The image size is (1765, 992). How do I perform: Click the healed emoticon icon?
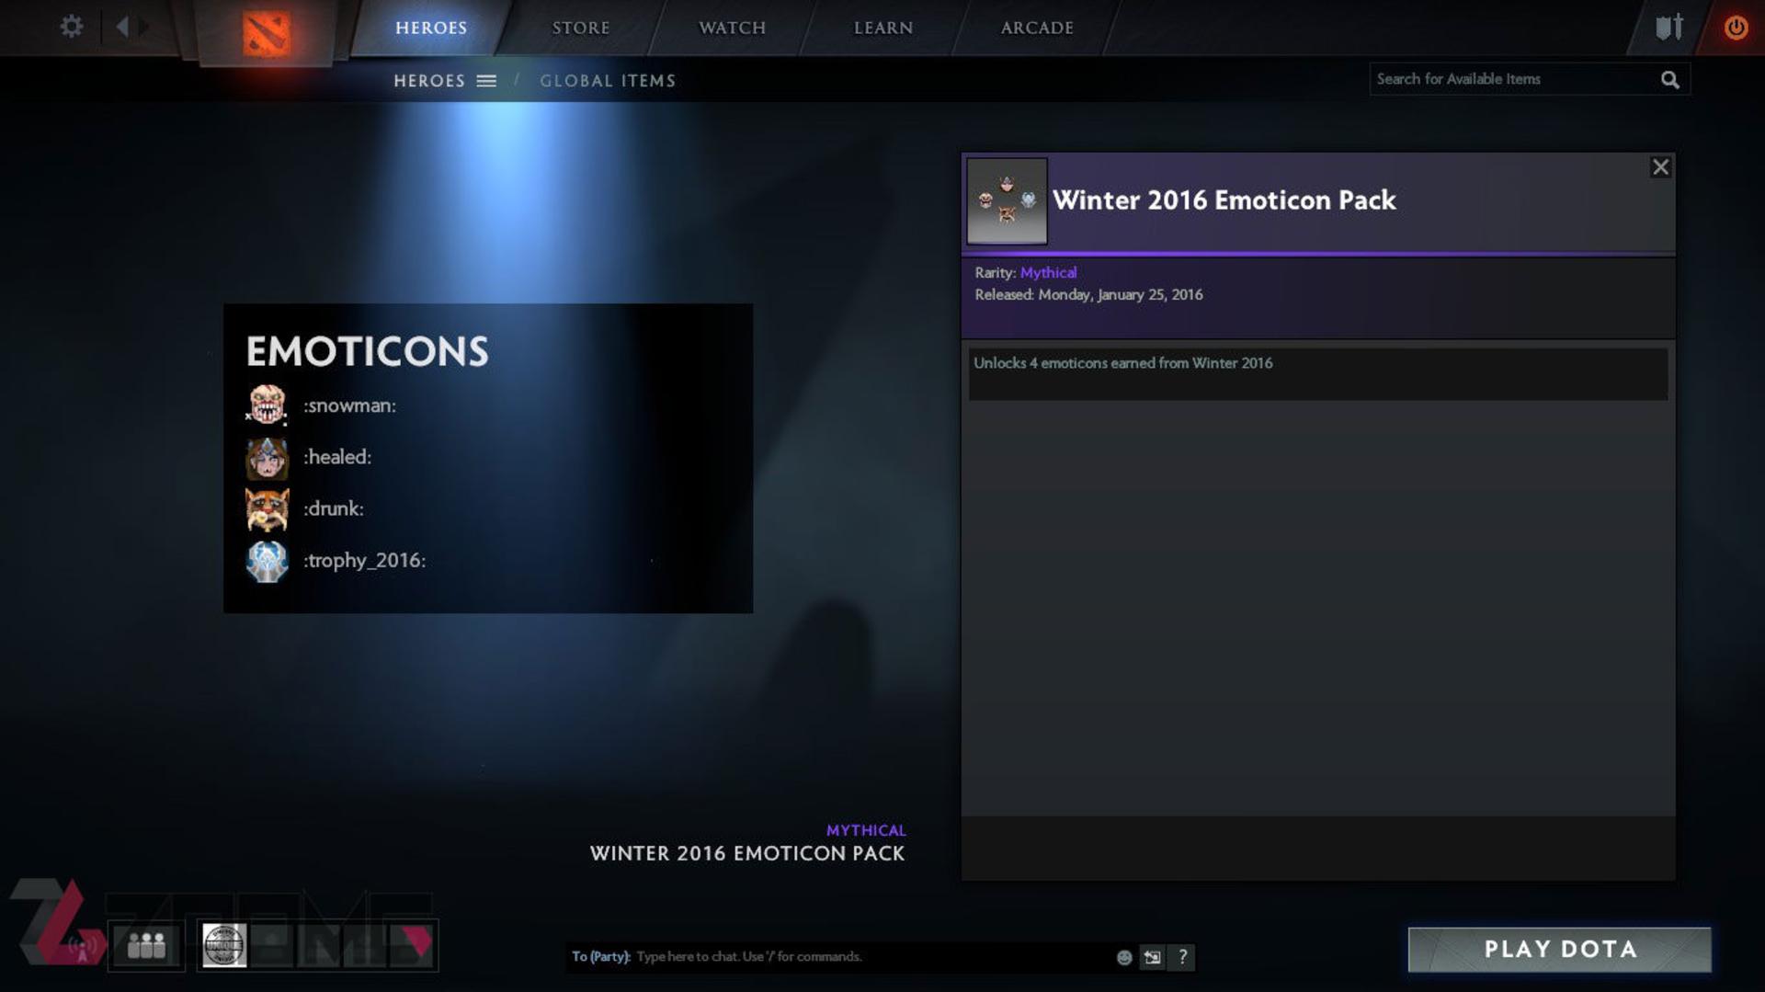tap(267, 458)
